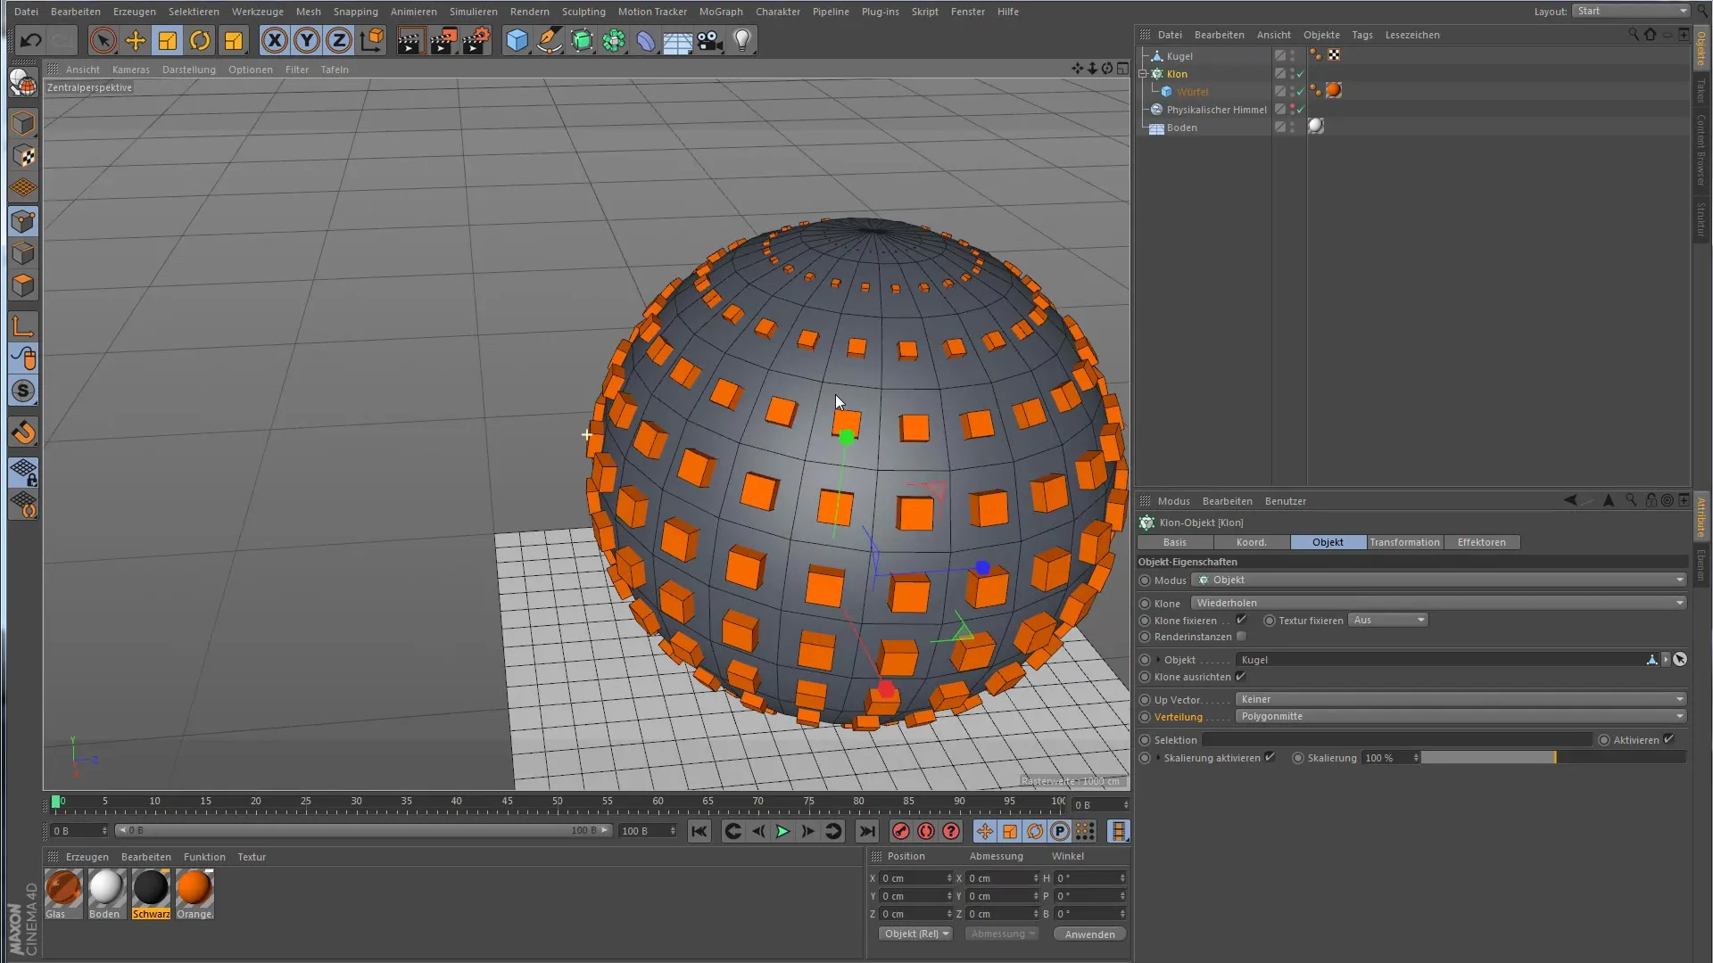The width and height of the screenshot is (1713, 963).
Task: Add light bulb object
Action: (x=742, y=40)
